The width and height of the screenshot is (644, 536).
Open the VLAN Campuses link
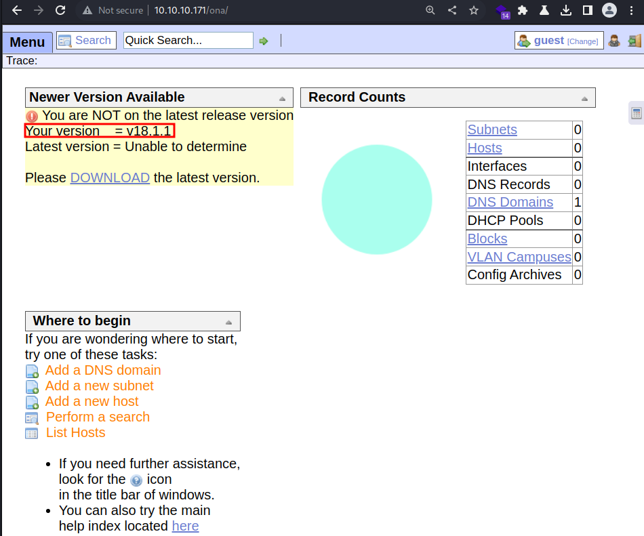click(519, 257)
